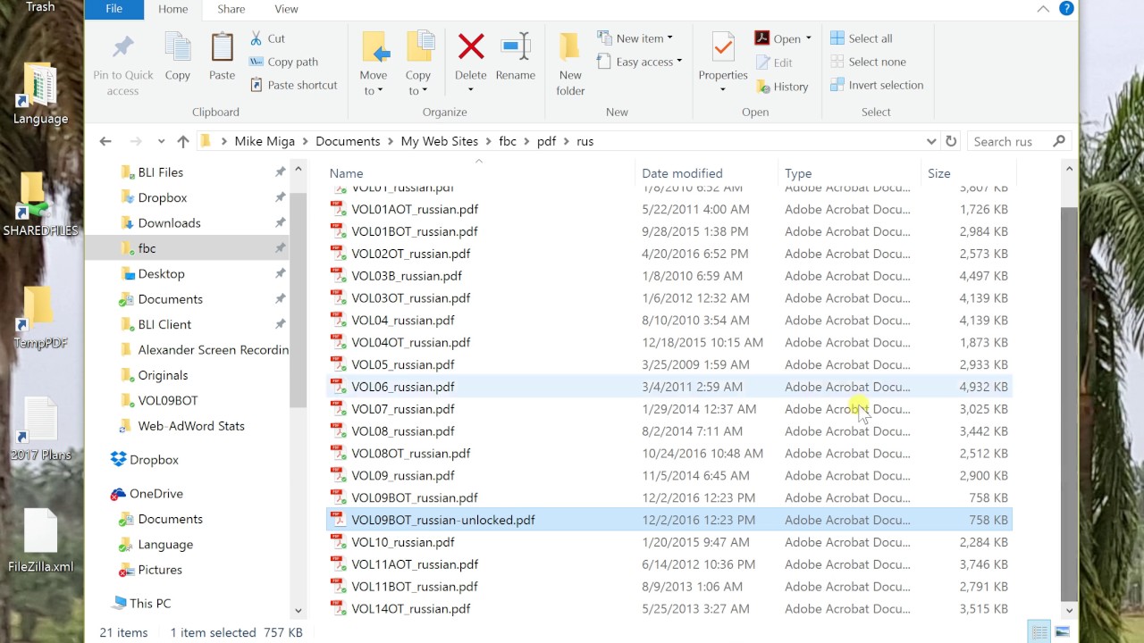Switch to details view icon in status bar

tap(1039, 632)
